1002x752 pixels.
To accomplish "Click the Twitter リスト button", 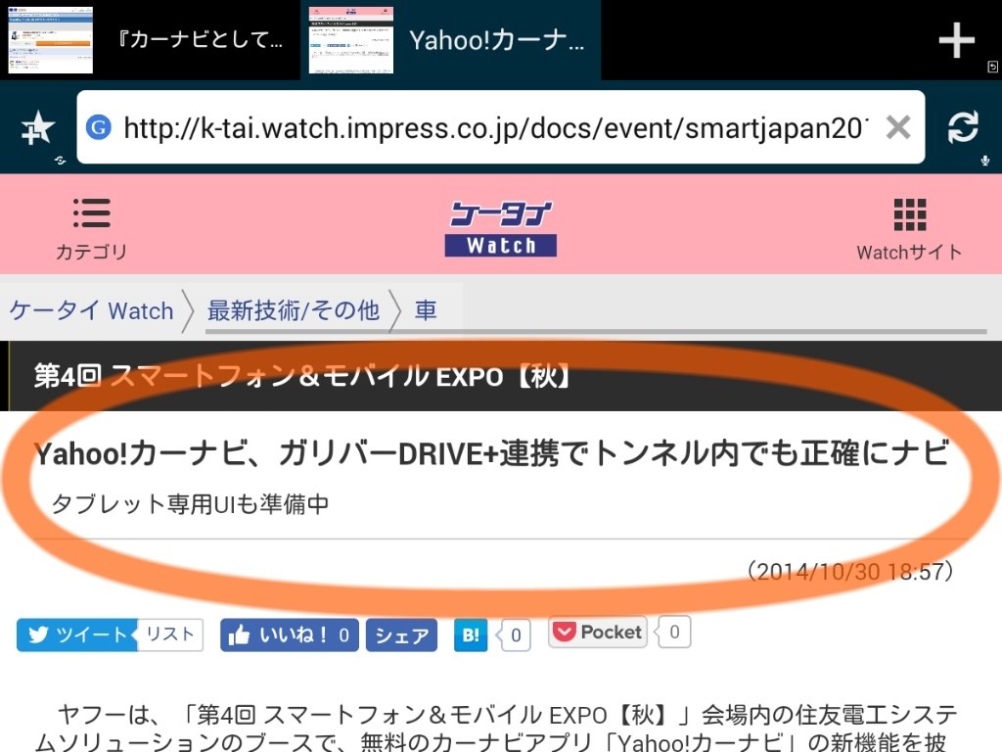I will 170,634.
